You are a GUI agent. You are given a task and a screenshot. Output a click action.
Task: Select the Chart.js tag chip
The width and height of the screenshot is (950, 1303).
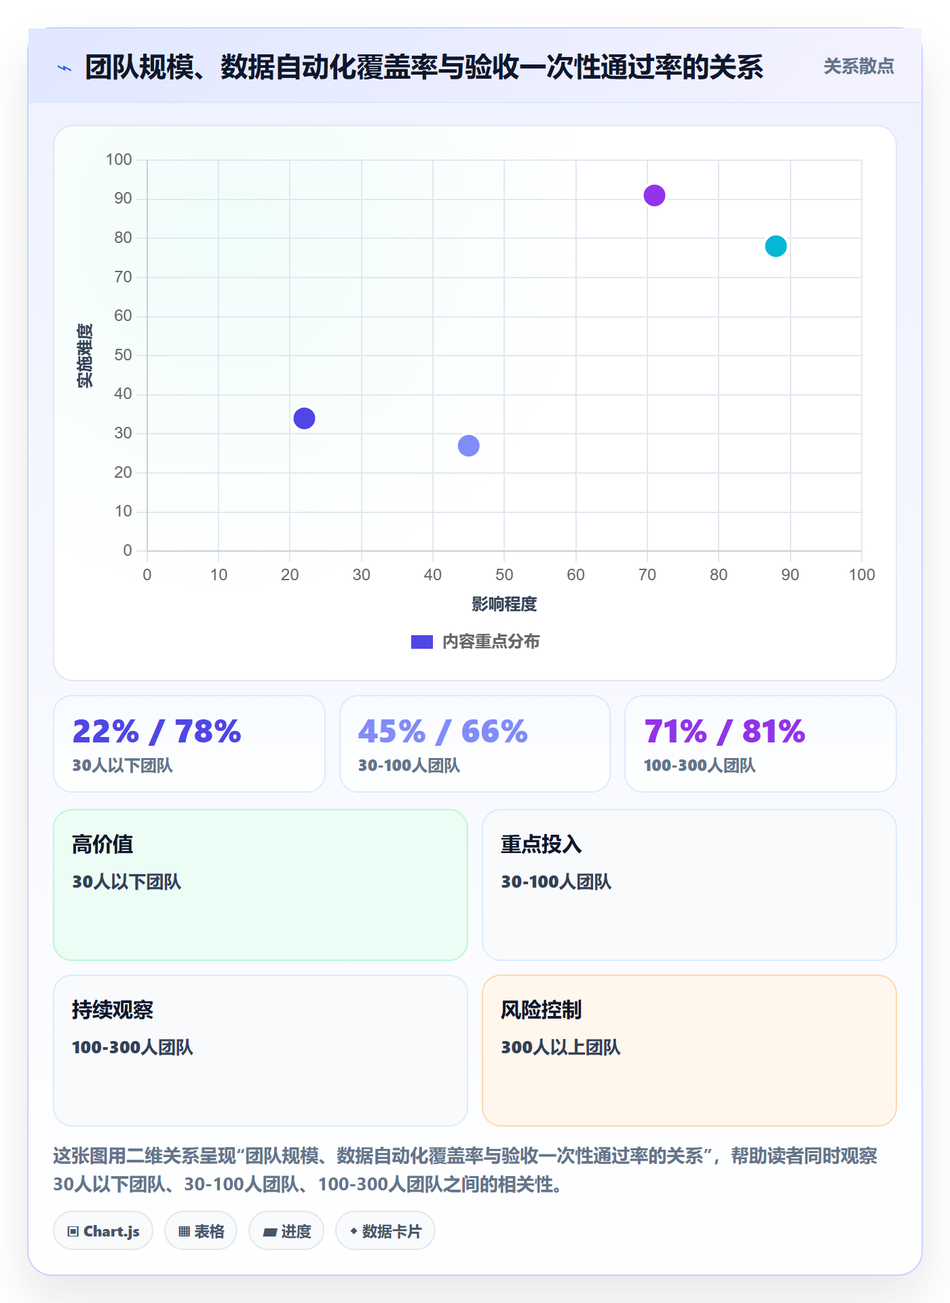(103, 1231)
